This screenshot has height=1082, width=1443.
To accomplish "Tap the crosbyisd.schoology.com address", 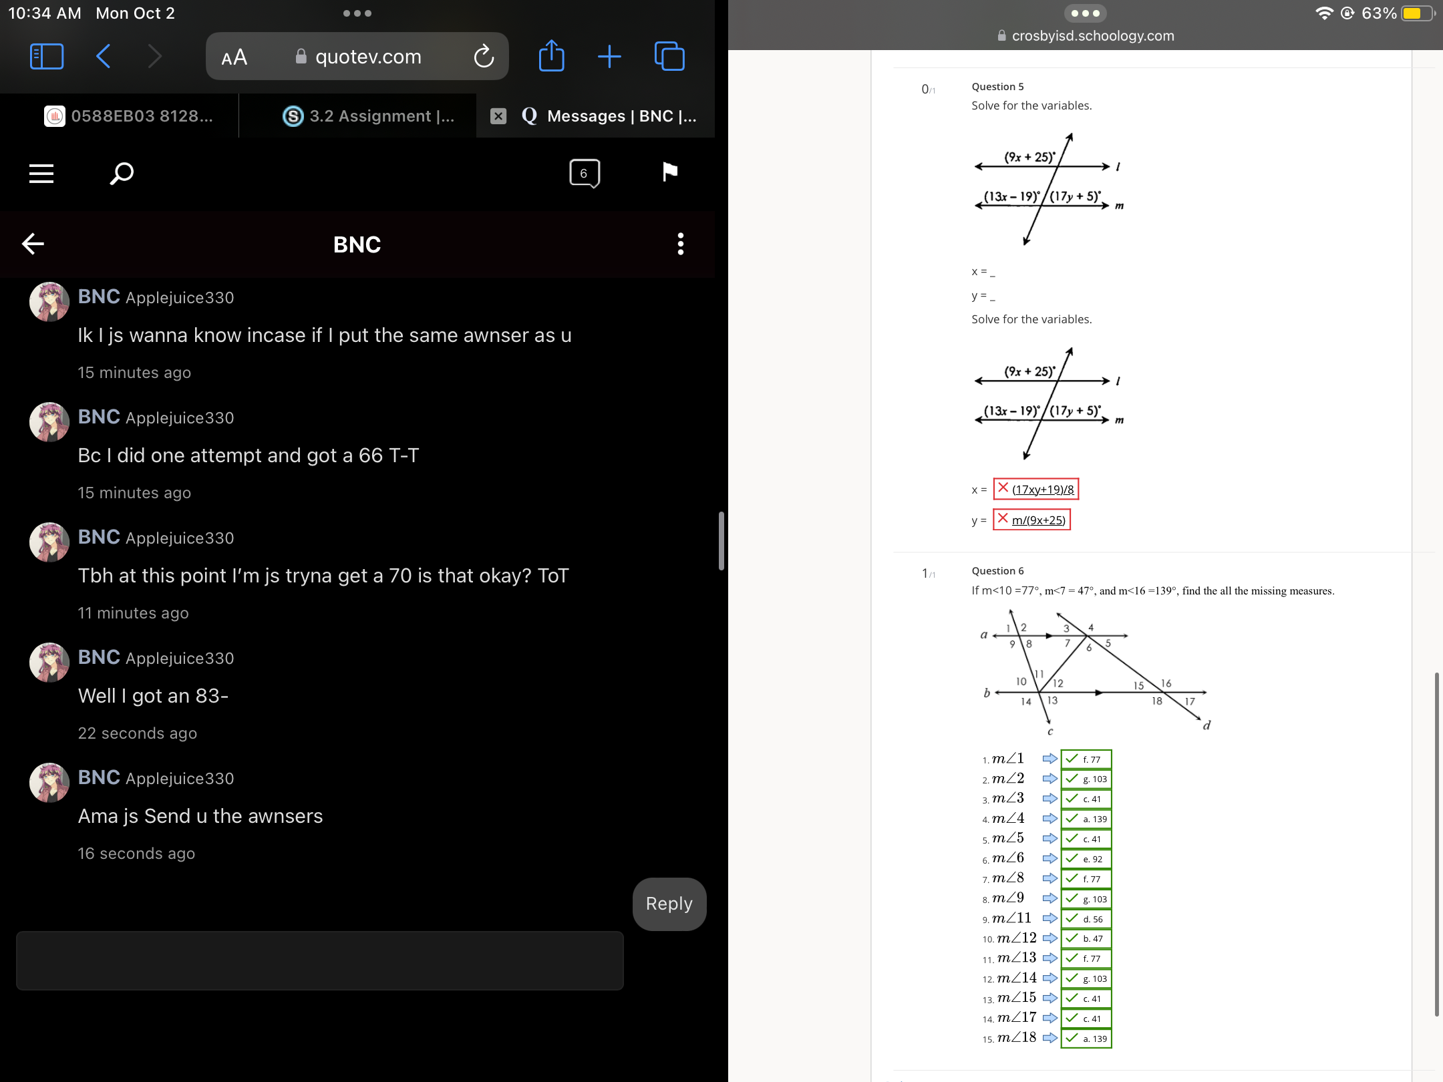I will [1086, 36].
